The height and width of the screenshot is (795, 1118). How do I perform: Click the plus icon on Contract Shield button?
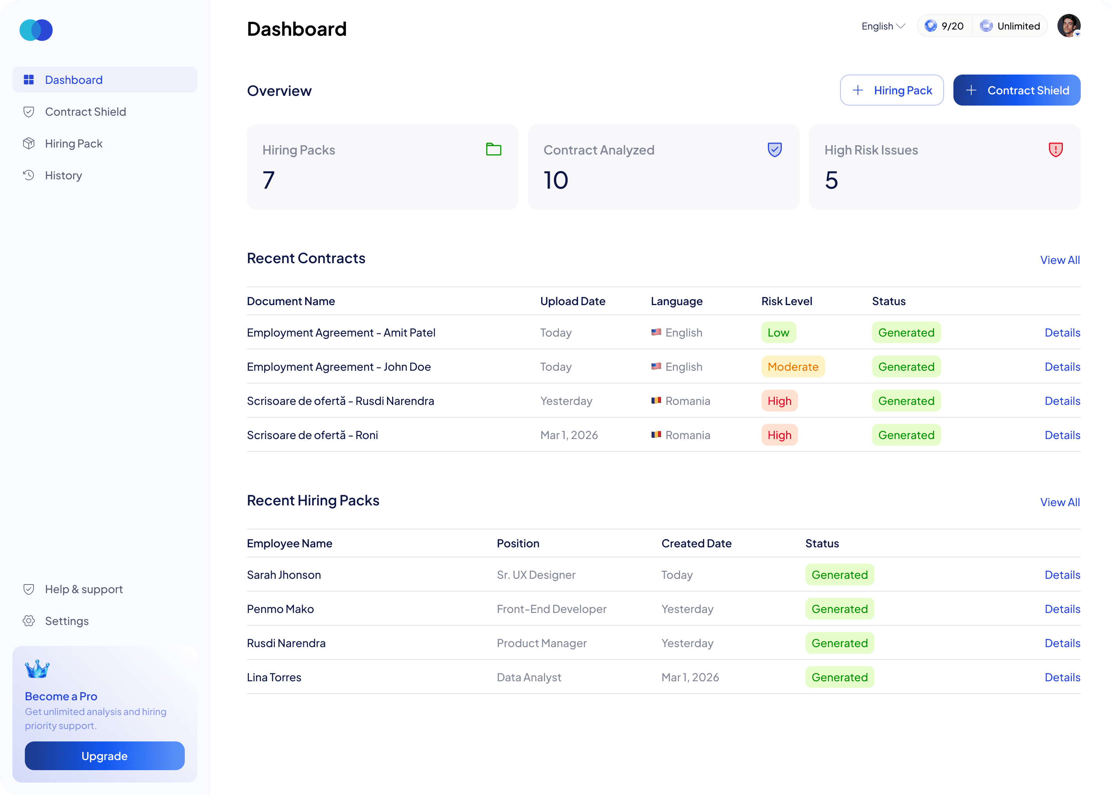point(971,90)
